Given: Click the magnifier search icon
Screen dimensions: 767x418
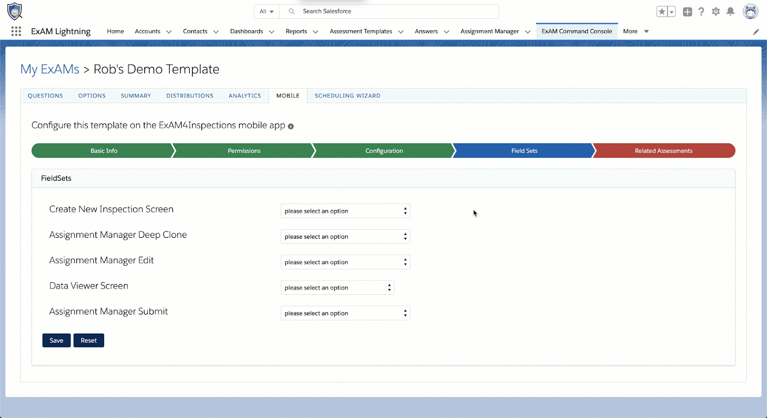Looking at the screenshot, I should (x=291, y=11).
